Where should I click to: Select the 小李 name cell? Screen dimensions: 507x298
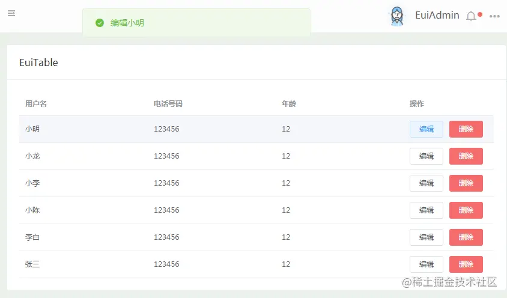click(32, 183)
